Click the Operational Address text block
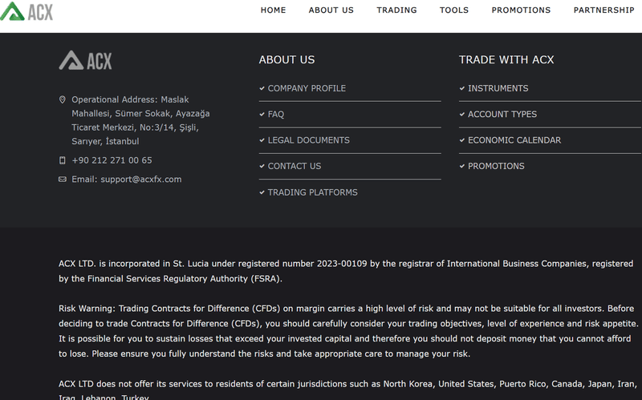 point(140,120)
